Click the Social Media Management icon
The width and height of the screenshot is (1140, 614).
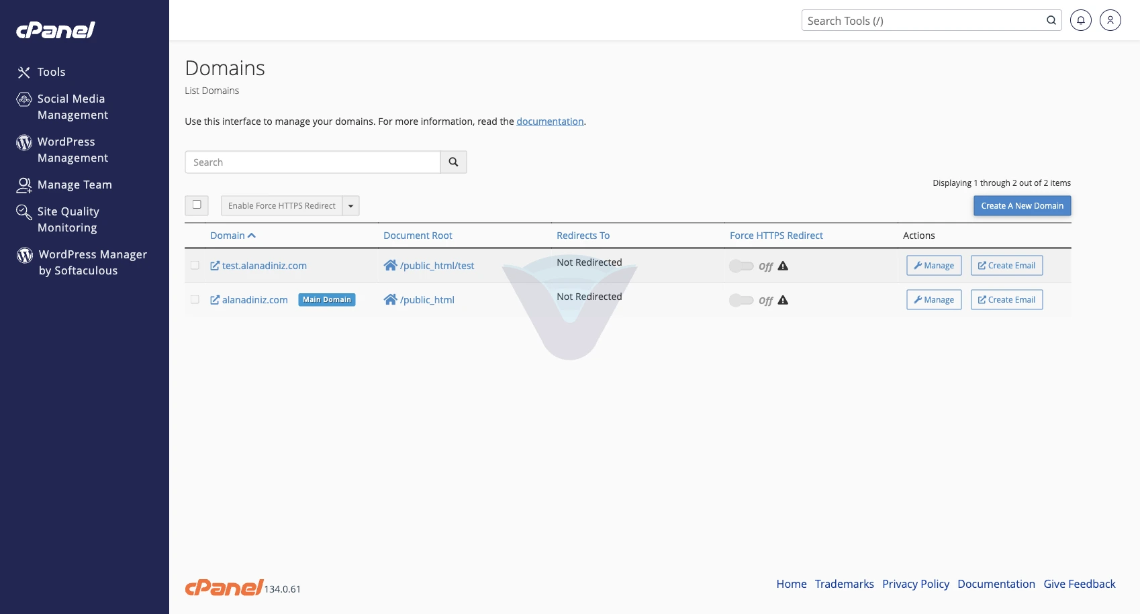pos(24,99)
